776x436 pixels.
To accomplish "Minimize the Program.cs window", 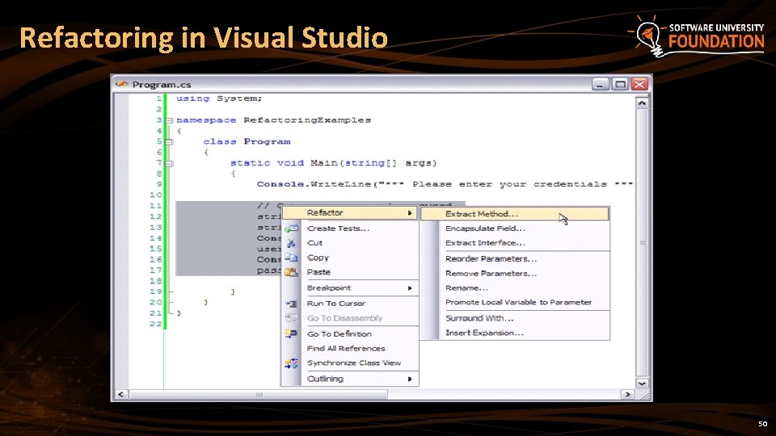I will [601, 84].
